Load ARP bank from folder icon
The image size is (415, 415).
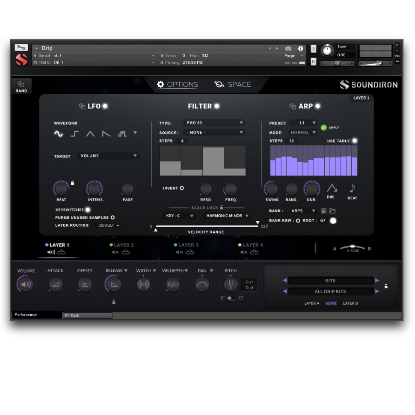[x=332, y=211]
